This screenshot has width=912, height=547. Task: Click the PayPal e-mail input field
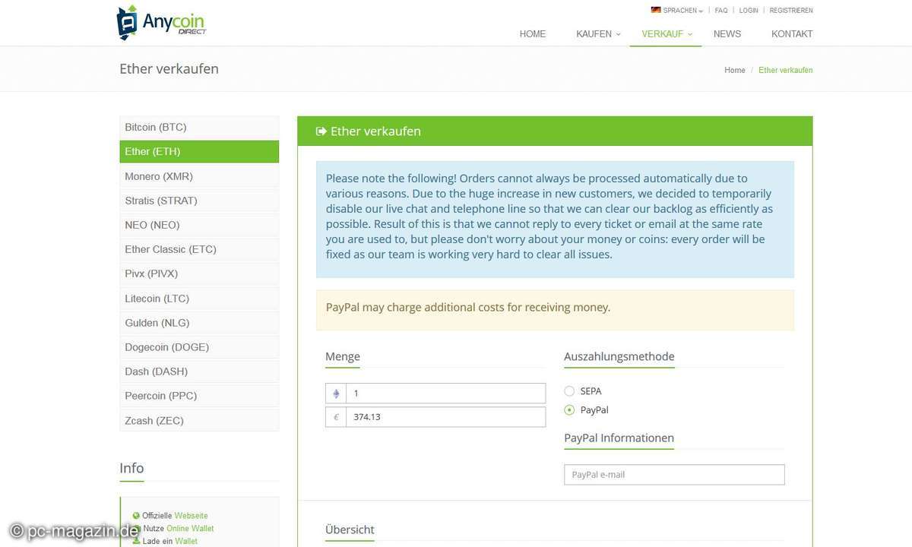pyautogui.click(x=674, y=475)
